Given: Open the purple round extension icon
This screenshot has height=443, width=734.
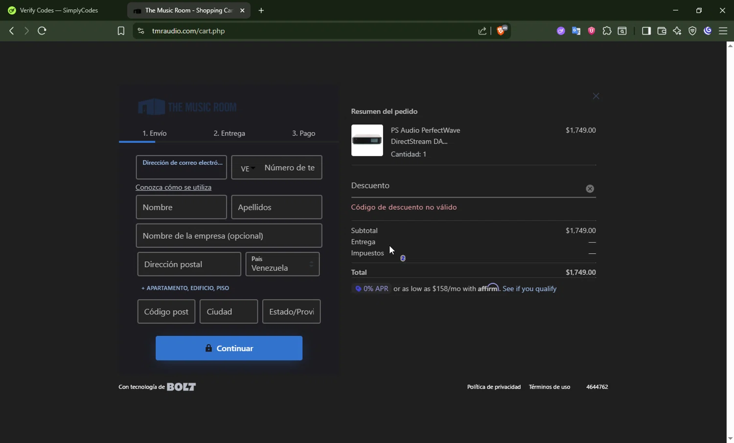Looking at the screenshot, I should point(561,31).
